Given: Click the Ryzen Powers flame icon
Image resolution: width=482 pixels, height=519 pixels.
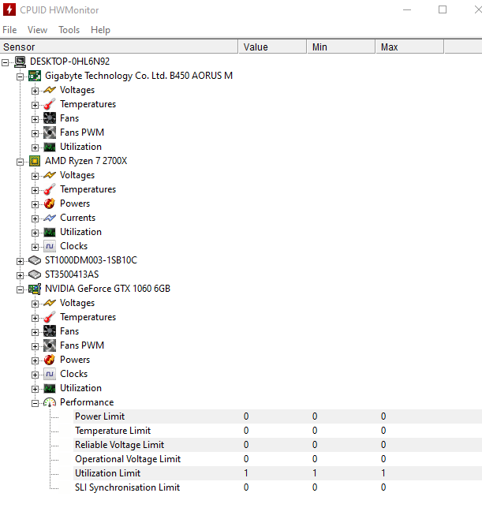Looking at the screenshot, I should [50, 203].
